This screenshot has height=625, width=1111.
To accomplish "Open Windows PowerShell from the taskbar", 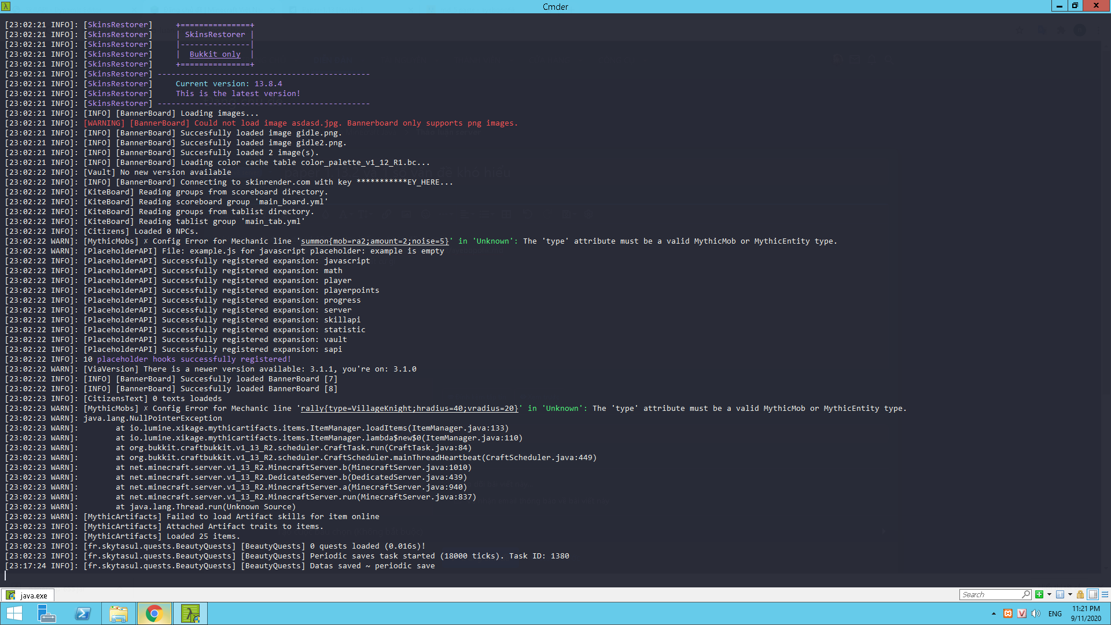I will point(83,613).
